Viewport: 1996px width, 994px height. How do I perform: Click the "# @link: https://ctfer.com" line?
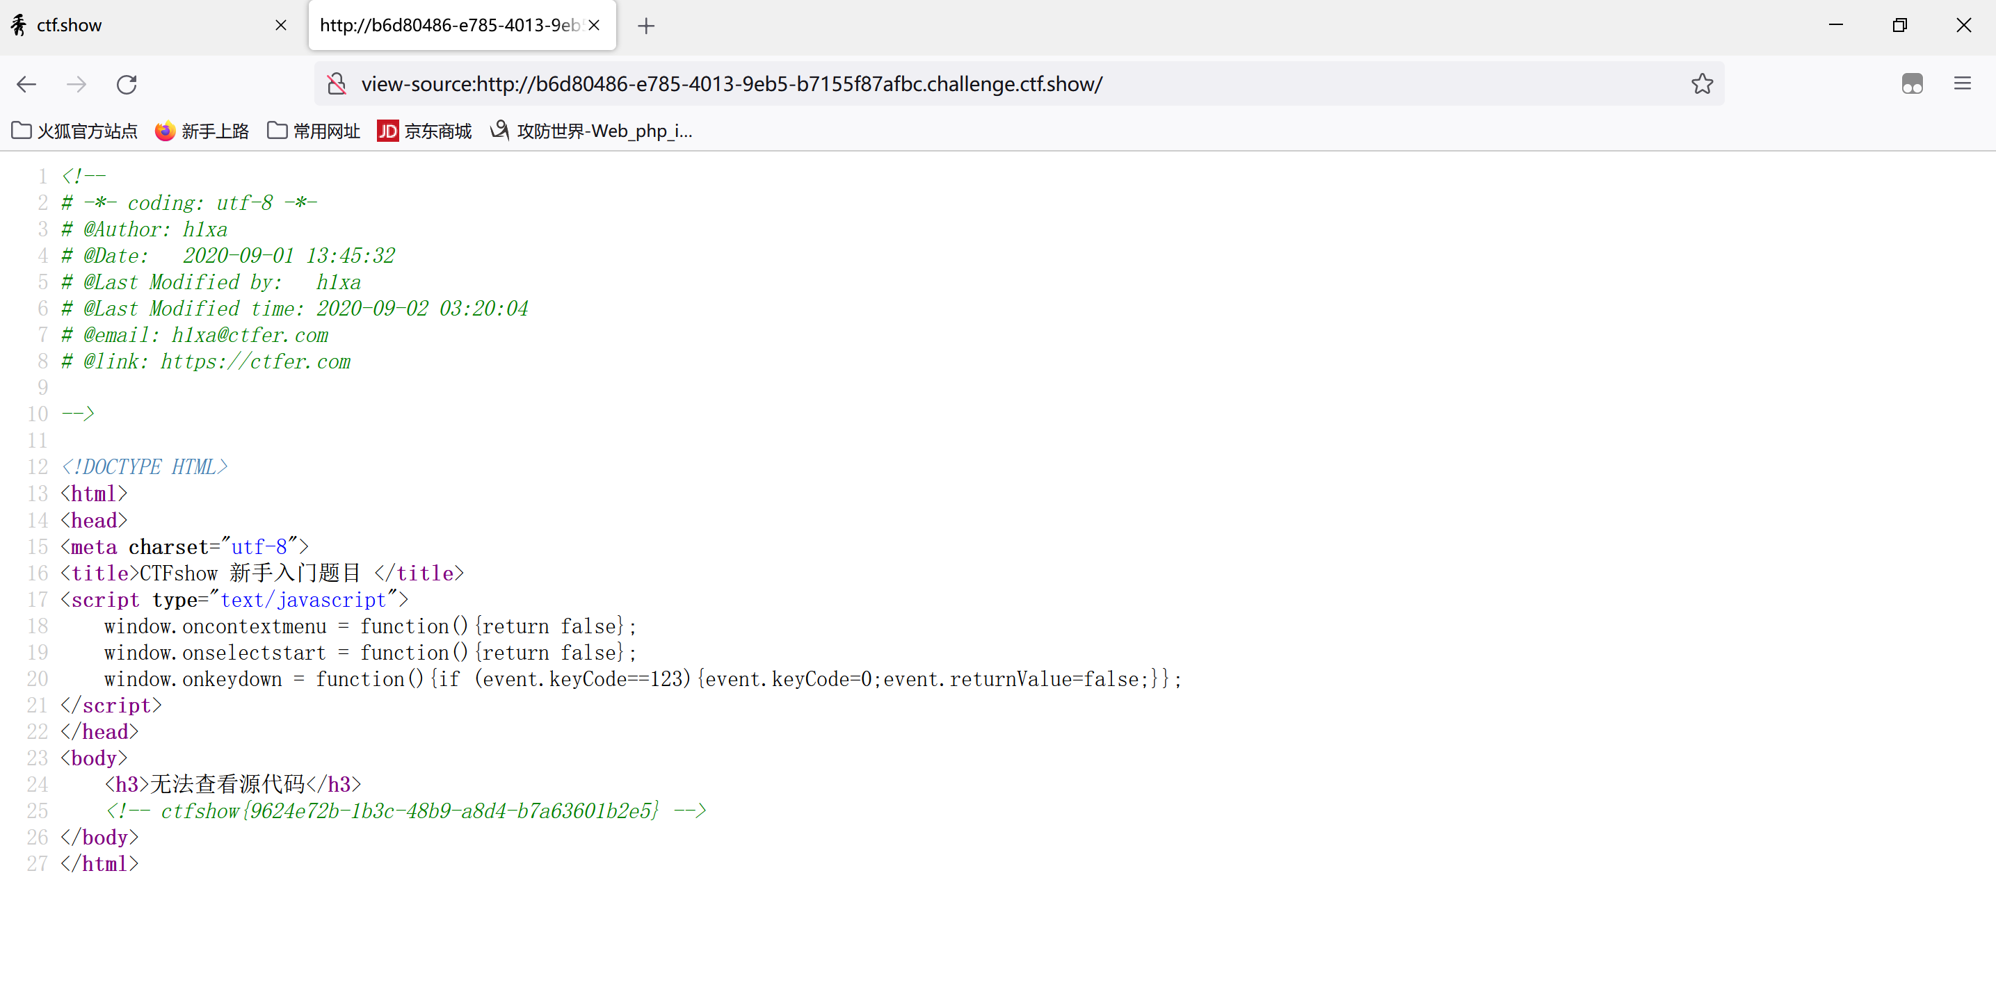tap(205, 361)
